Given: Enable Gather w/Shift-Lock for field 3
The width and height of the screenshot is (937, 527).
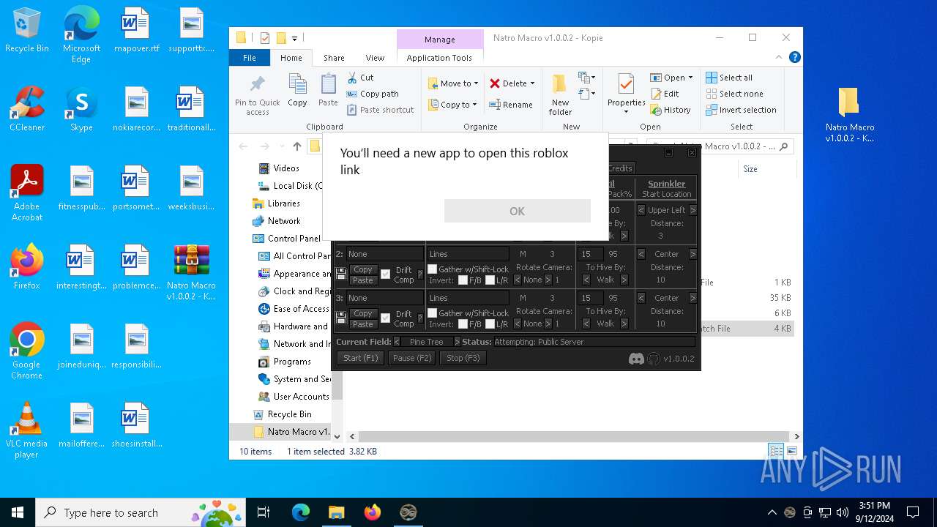Looking at the screenshot, I should point(433,313).
